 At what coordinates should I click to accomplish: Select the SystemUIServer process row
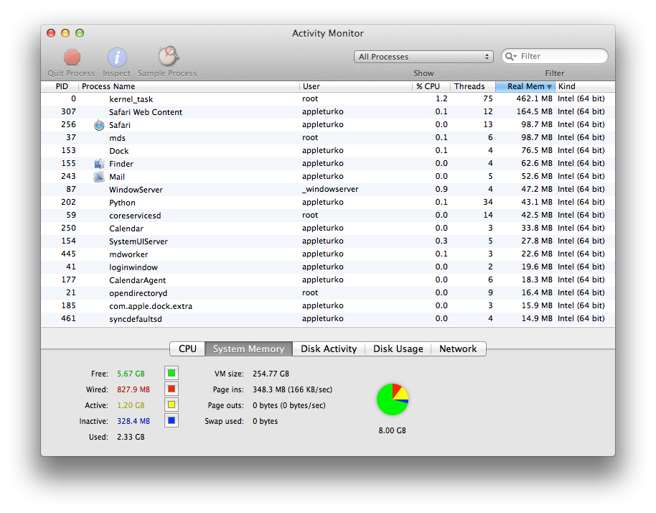[327, 241]
